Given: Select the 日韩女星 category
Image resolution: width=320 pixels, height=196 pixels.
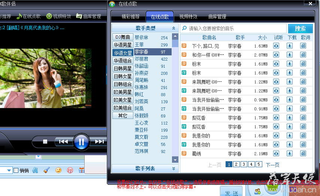Looking at the screenshot, I should [x=123, y=76].
